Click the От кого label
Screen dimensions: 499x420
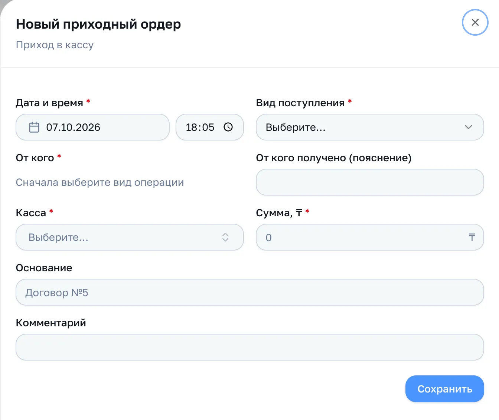tap(35, 158)
